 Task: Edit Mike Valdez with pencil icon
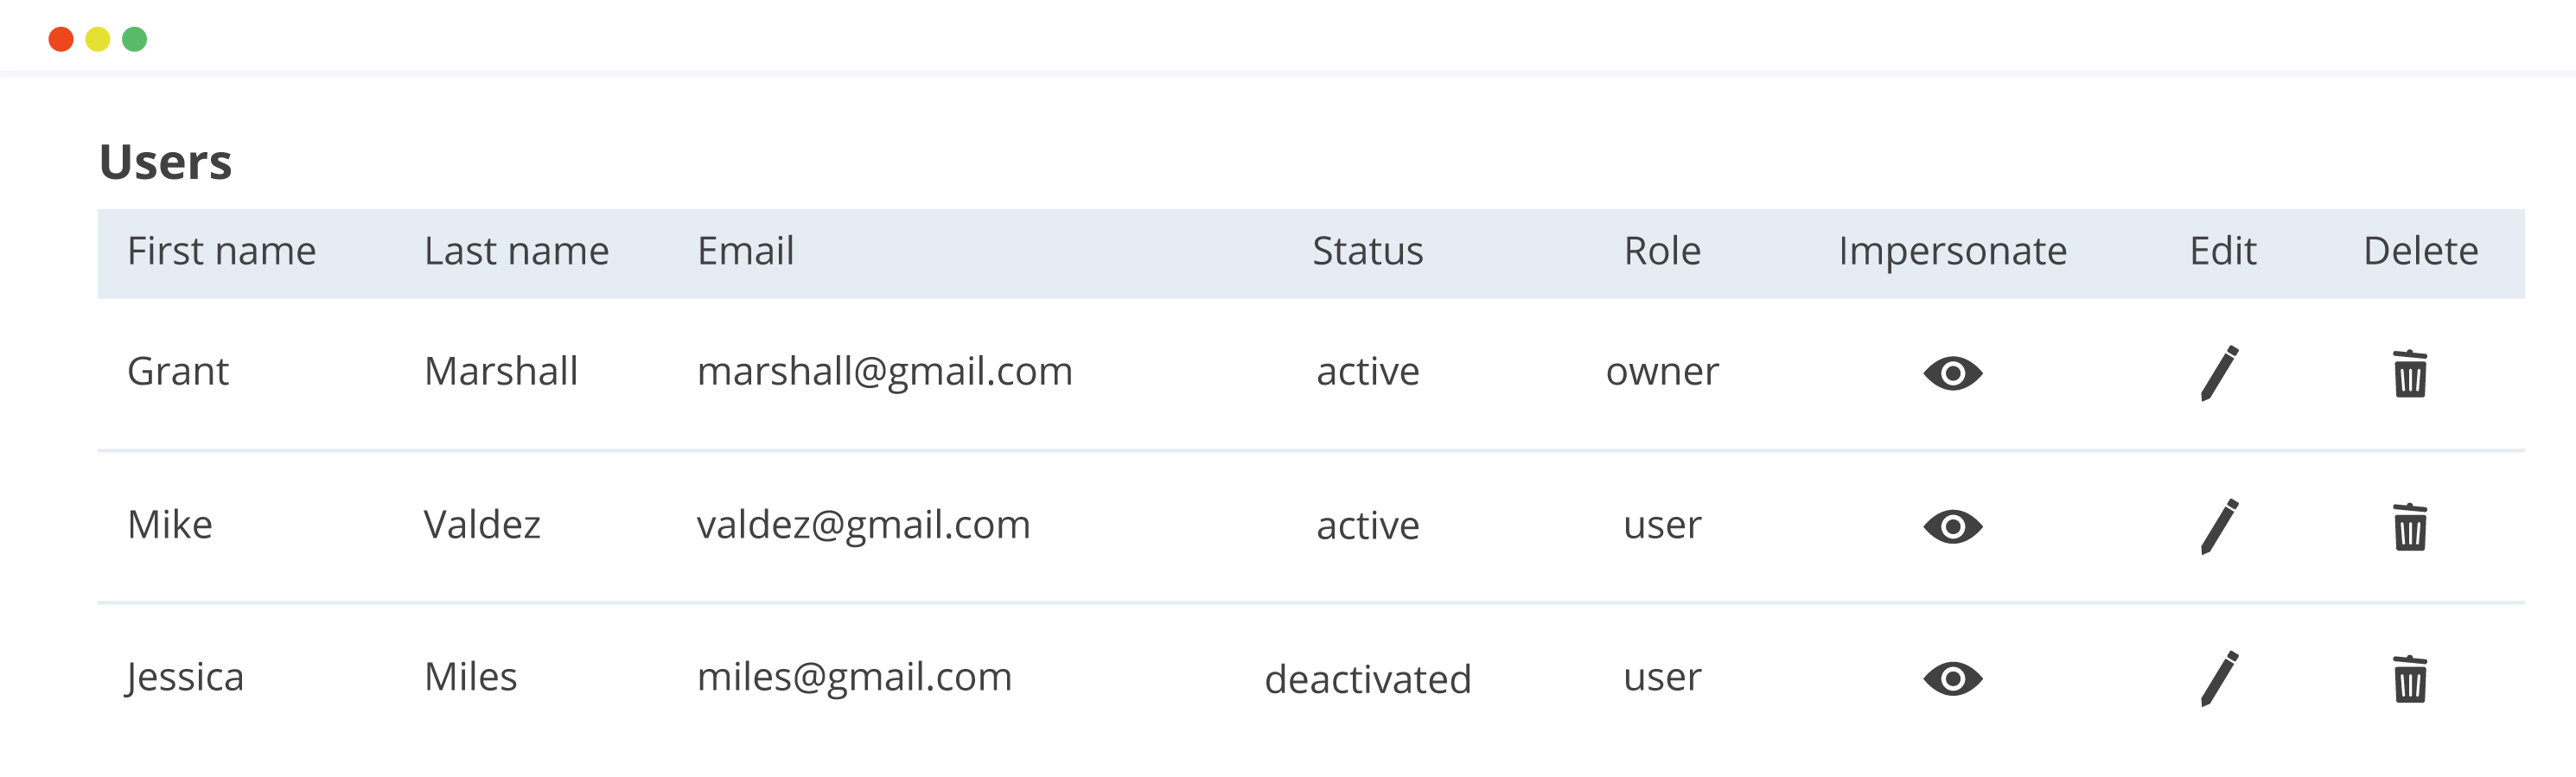pyautogui.click(x=2219, y=526)
